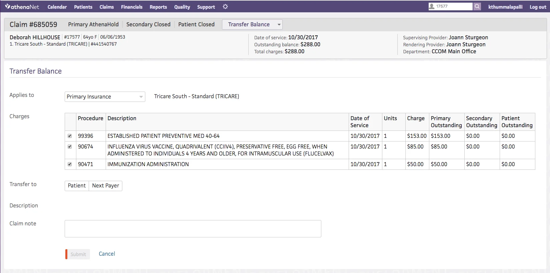Click the Patient Outstanding column header
Image resolution: width=550 pixels, height=273 pixels.
pos(517,122)
